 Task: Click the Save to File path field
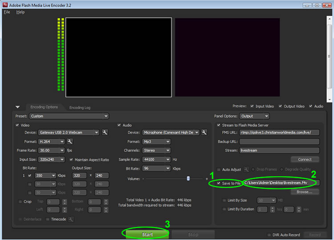[x=281, y=183]
